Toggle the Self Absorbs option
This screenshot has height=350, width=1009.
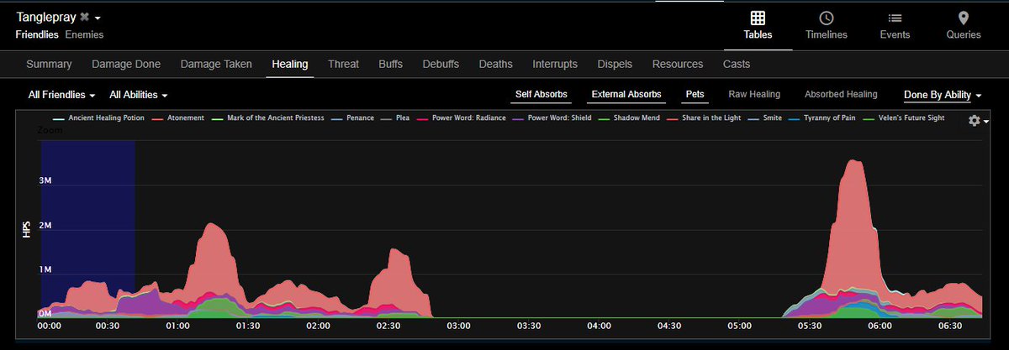(541, 94)
